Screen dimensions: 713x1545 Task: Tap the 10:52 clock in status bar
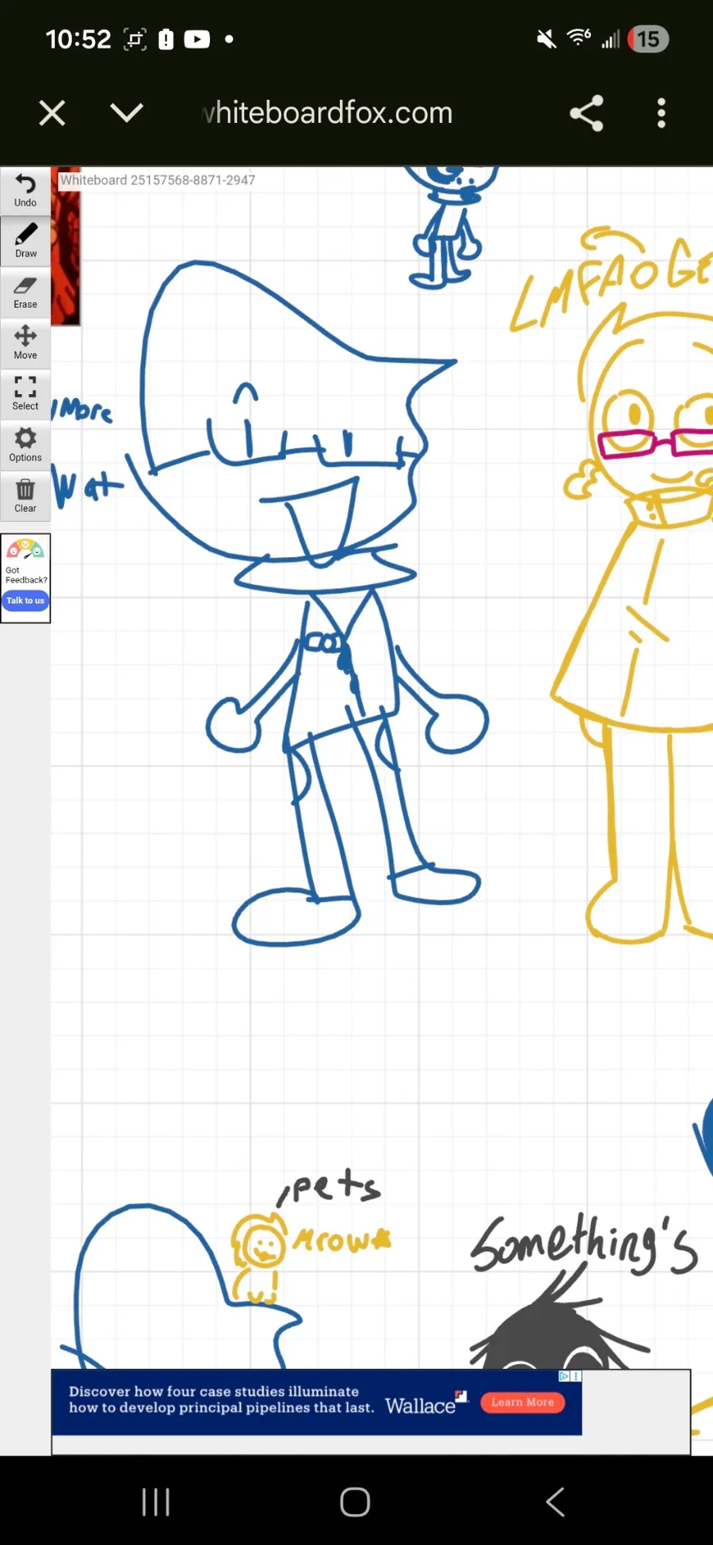(78, 39)
